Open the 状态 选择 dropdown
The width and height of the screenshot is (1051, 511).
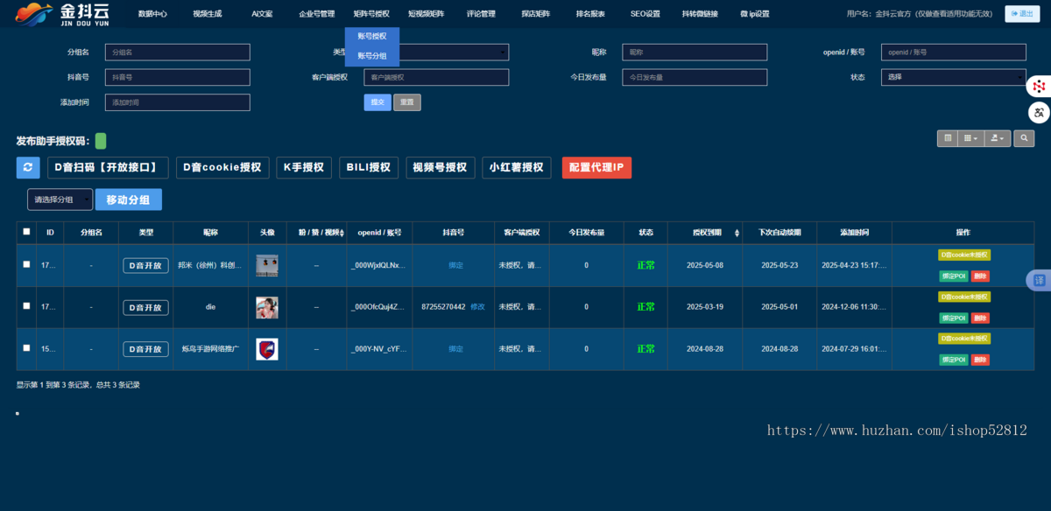pyautogui.click(x=953, y=77)
